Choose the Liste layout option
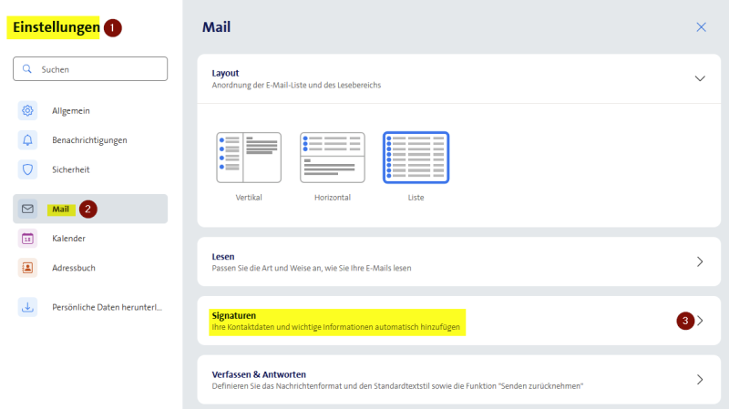Screen dimensions: 729x409 (x=416, y=158)
